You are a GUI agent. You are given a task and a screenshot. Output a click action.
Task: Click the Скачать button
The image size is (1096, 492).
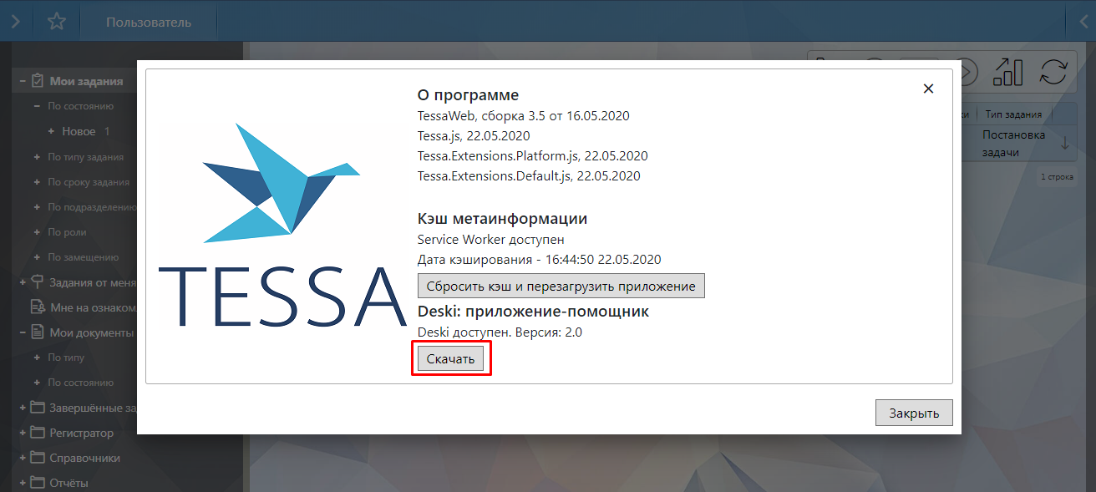point(450,359)
